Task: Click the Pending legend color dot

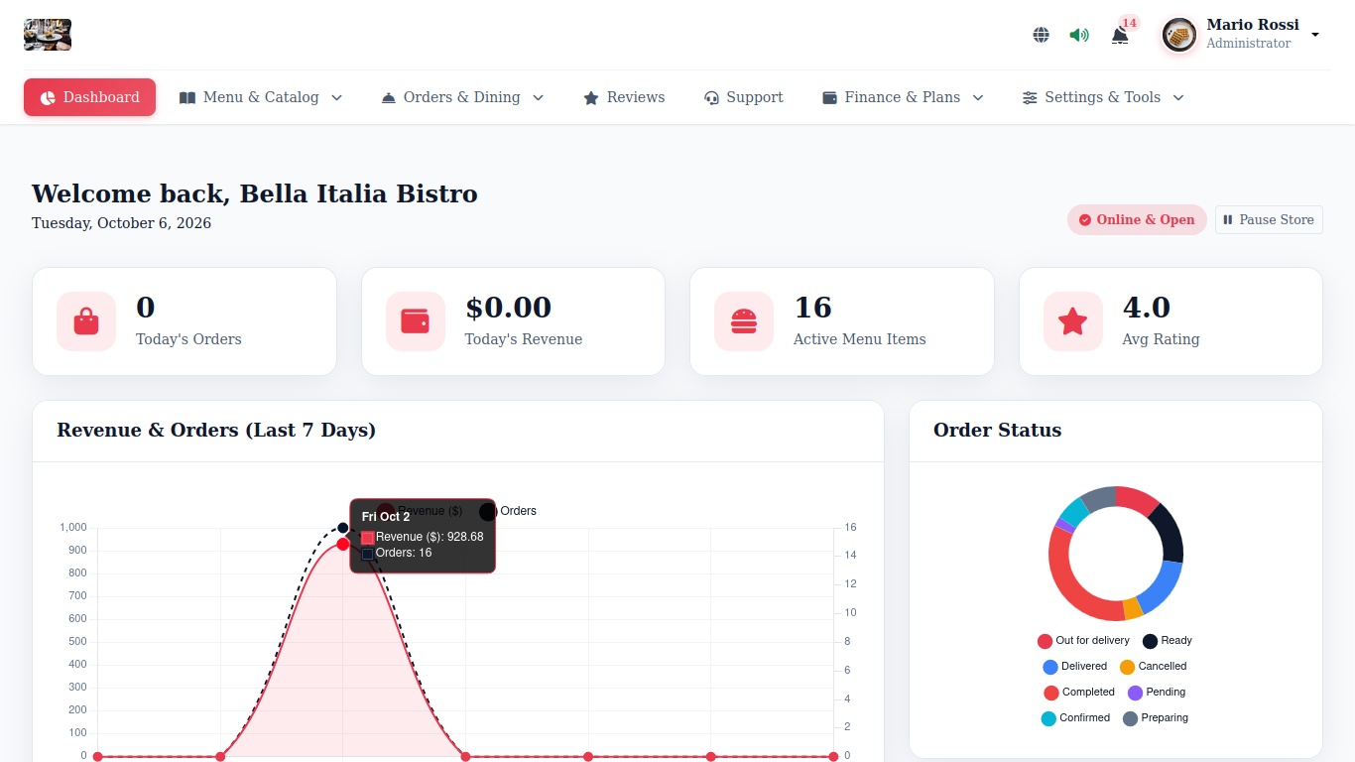Action: tap(1136, 693)
